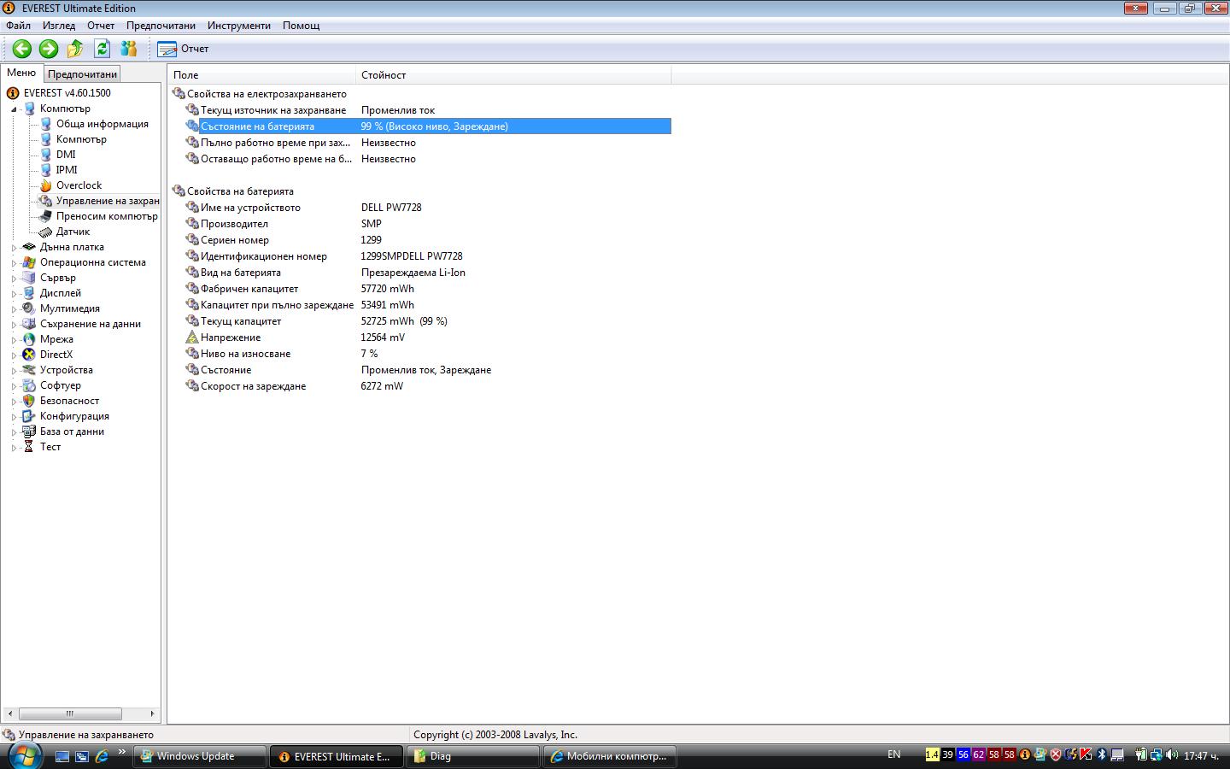This screenshot has height=769, width=1230.
Task: Go forward with the green right arrow
Action: tap(49, 49)
